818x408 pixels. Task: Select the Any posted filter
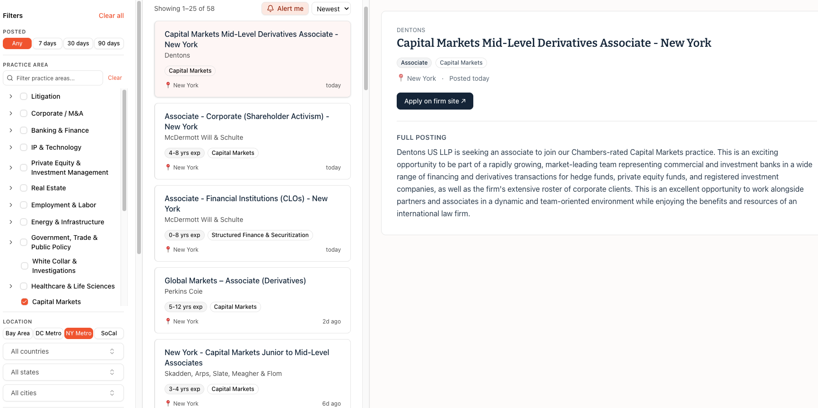pos(17,43)
